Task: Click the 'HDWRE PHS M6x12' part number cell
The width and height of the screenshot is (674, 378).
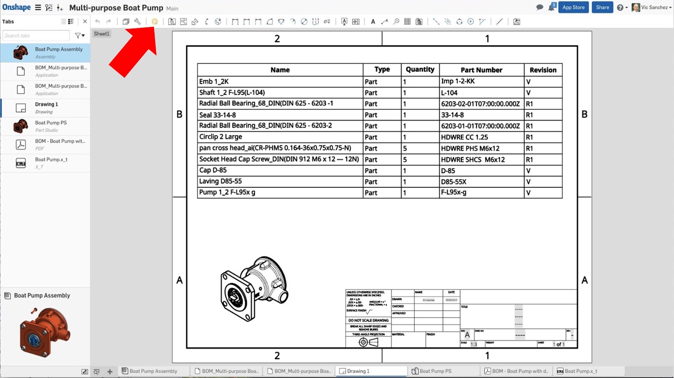Action: point(482,148)
